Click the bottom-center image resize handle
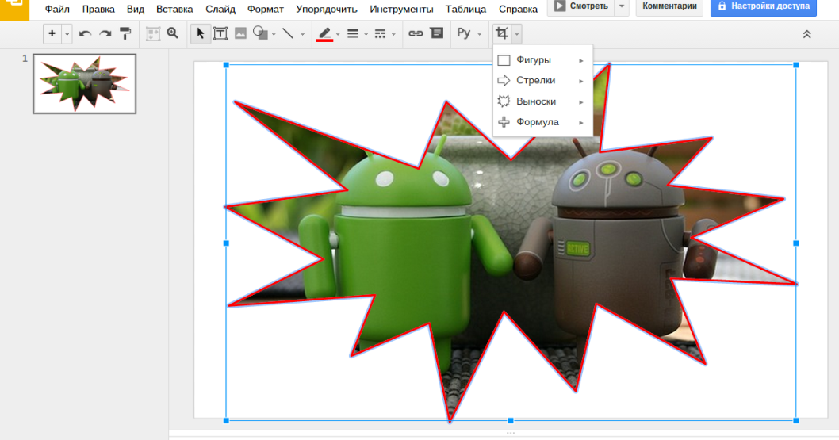 coord(511,421)
